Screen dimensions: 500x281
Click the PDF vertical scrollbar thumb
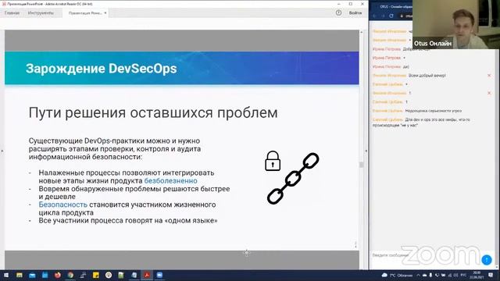pyautogui.click(x=361, y=165)
